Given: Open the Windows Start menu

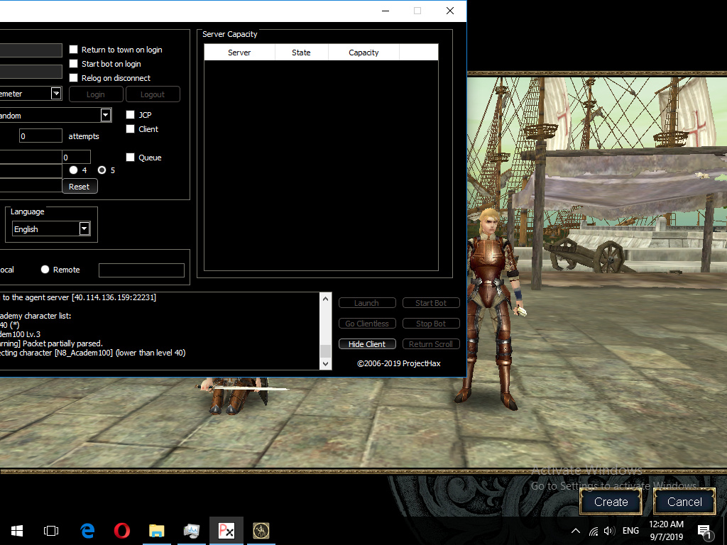Looking at the screenshot, I should pyautogui.click(x=17, y=531).
